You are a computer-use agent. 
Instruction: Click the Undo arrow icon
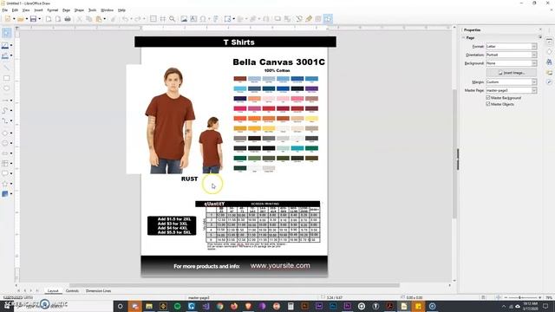[125, 19]
